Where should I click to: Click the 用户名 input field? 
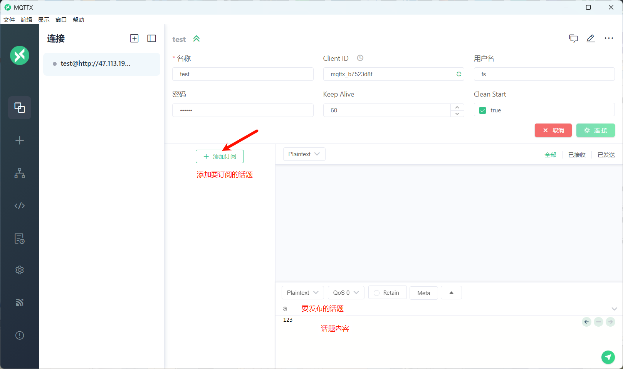(544, 74)
